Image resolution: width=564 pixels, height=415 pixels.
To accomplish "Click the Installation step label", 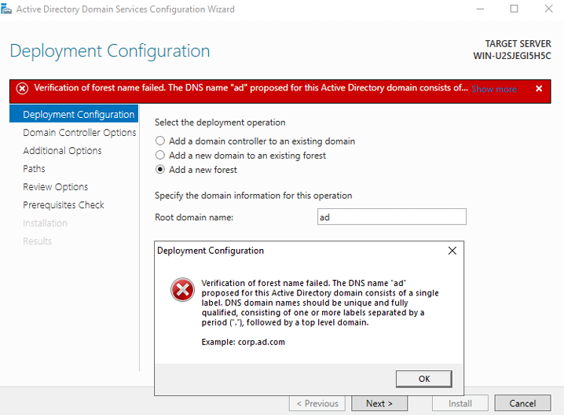I will coord(46,223).
